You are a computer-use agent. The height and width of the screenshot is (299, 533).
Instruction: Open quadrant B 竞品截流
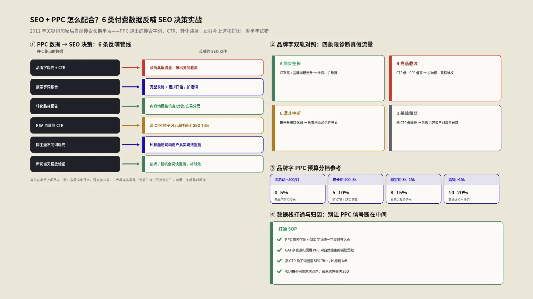tap(445, 78)
